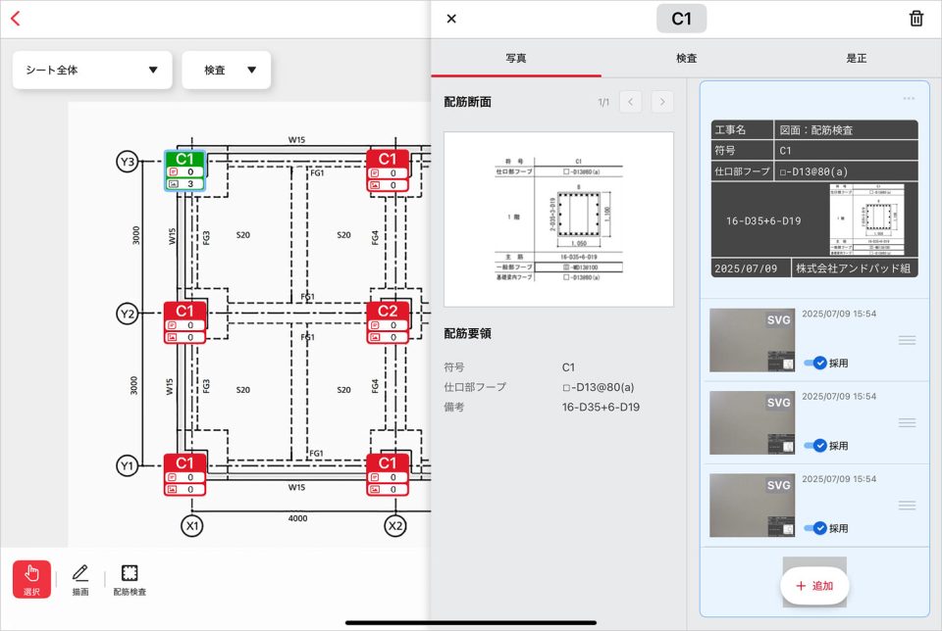Click the □-D13@80(a) 仕口部フープ value
Image resolution: width=942 pixels, height=631 pixels.
[599, 387]
